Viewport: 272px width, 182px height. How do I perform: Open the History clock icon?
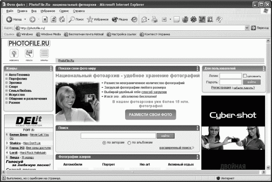(x=134, y=19)
